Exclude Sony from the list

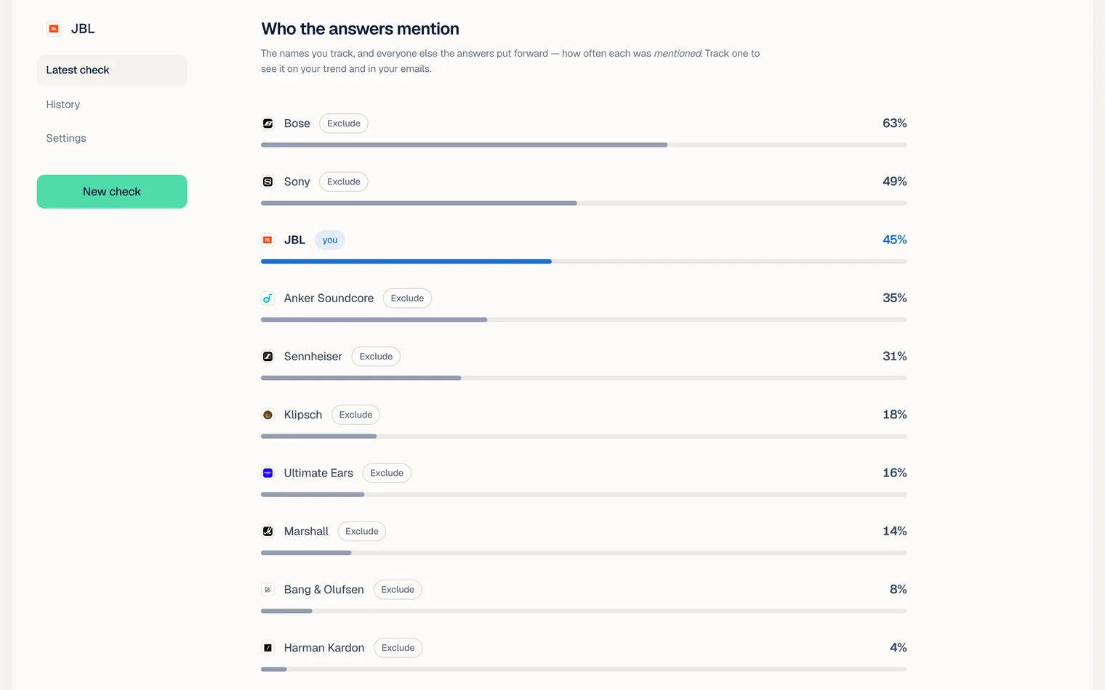(x=344, y=182)
